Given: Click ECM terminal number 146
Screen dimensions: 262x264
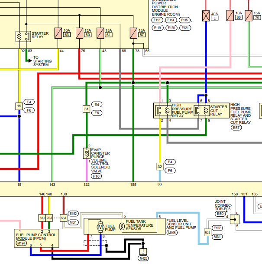Looking at the screenshot, I should (42, 194).
